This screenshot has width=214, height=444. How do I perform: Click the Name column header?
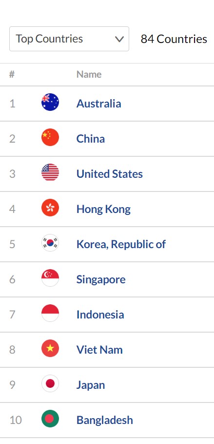click(89, 74)
